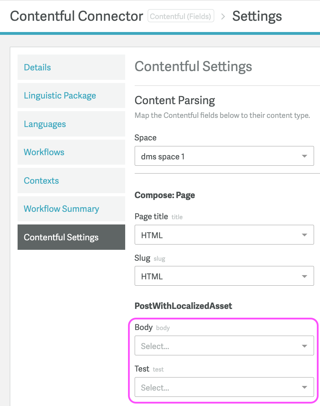Open the Contexts section
This screenshot has height=406, width=320.
tap(41, 180)
